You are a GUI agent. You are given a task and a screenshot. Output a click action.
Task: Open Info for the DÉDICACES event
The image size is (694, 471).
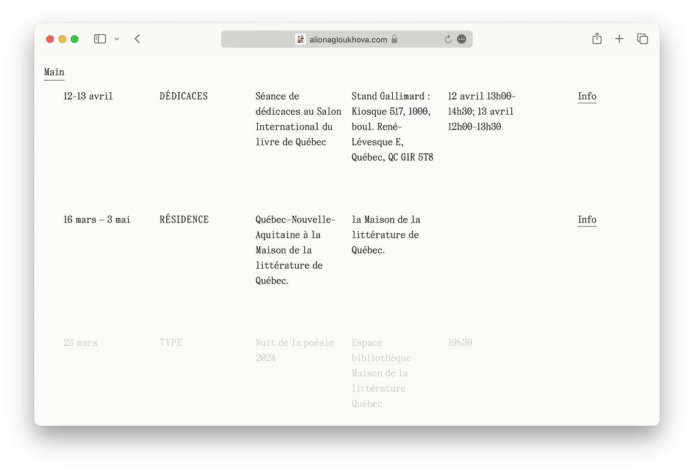click(586, 96)
